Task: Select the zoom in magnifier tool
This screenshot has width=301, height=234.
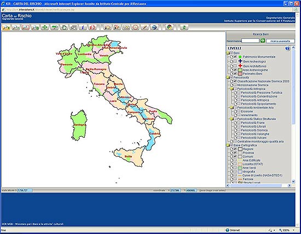Action: [x=6, y=27]
